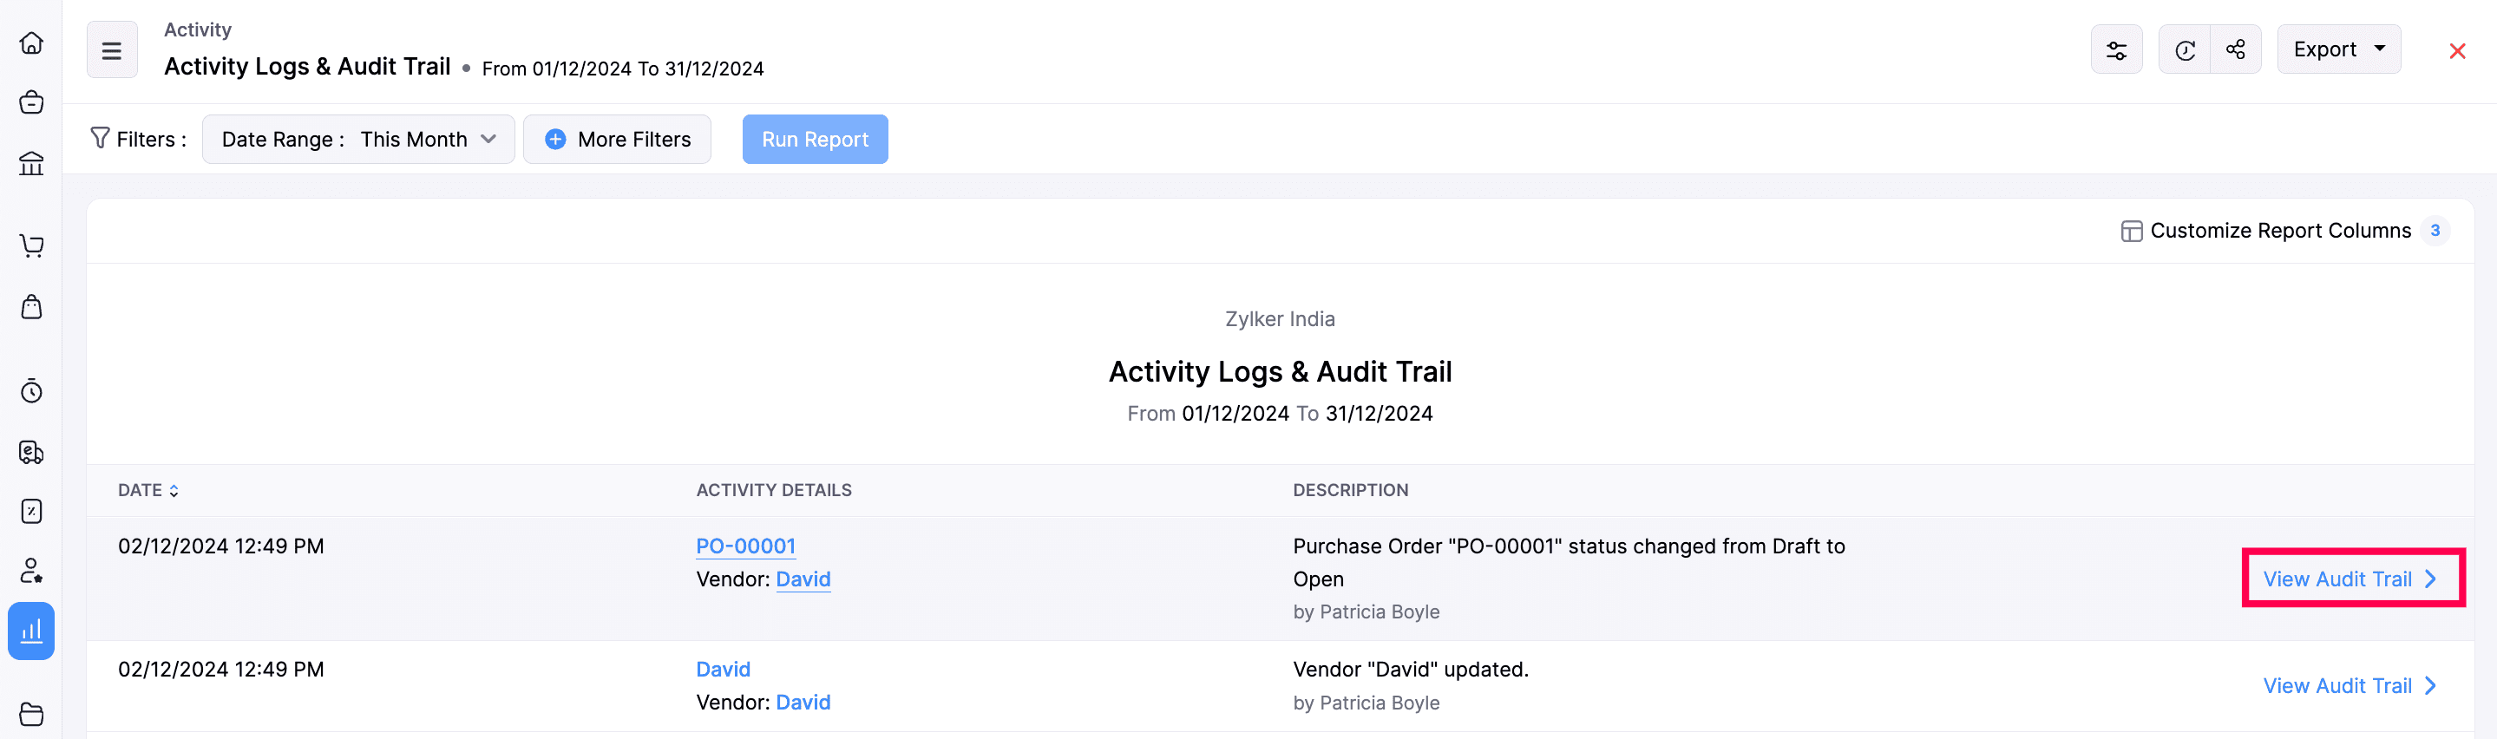Share the report using the share icon
Viewport: 2497px width, 739px height.
2235,49
